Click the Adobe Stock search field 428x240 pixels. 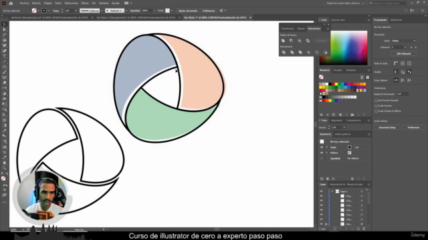[388, 3]
